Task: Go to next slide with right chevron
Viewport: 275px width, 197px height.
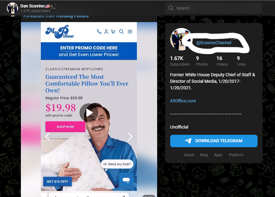Action: click(x=130, y=137)
